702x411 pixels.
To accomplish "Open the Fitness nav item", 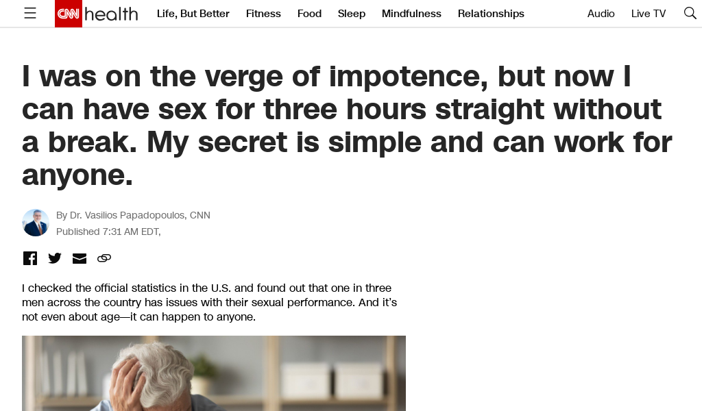I will click(x=263, y=14).
